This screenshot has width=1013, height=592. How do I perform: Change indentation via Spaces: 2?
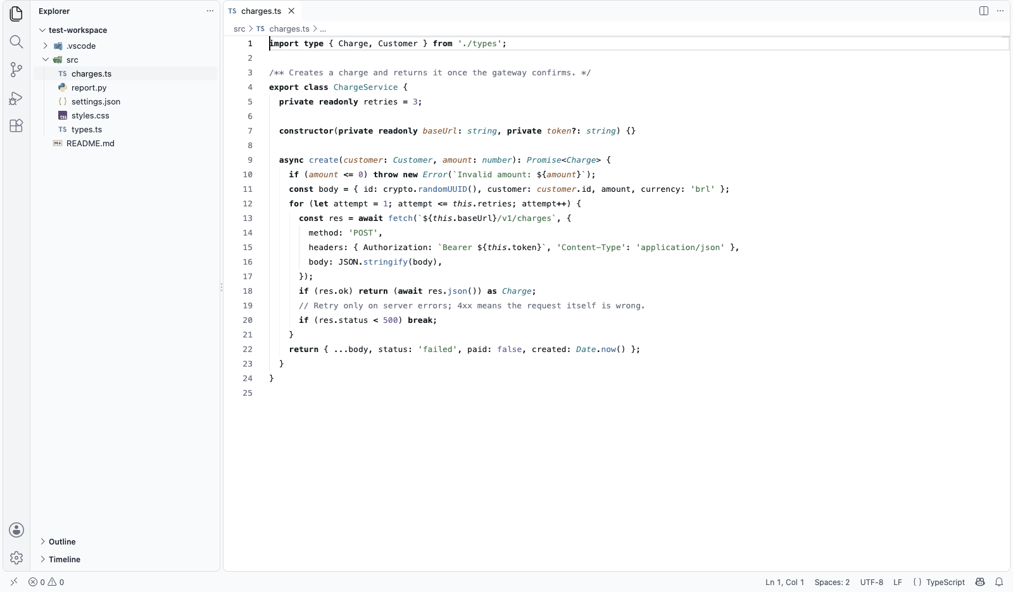pos(832,582)
